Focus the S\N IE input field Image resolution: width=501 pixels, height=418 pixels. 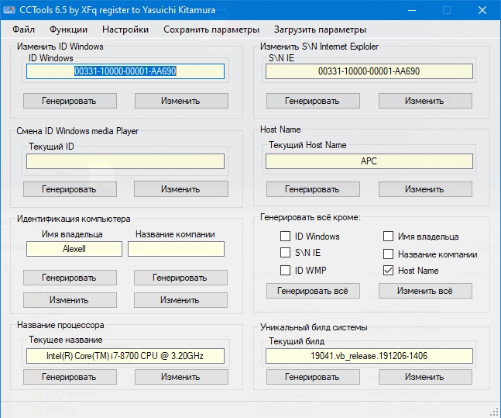tap(369, 71)
